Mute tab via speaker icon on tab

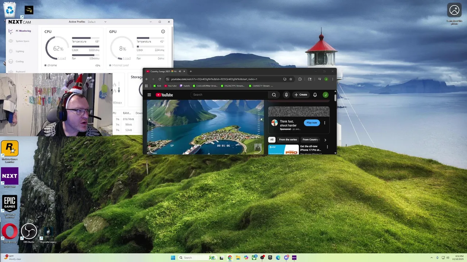180,71
